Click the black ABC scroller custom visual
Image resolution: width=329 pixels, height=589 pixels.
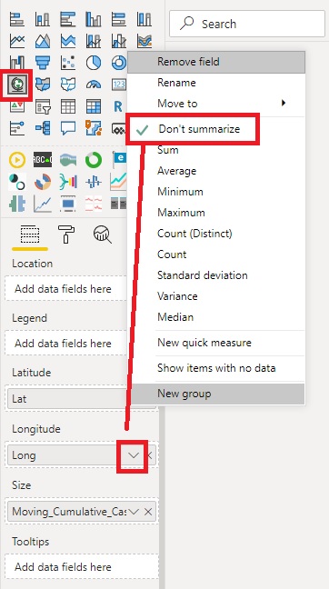43,160
